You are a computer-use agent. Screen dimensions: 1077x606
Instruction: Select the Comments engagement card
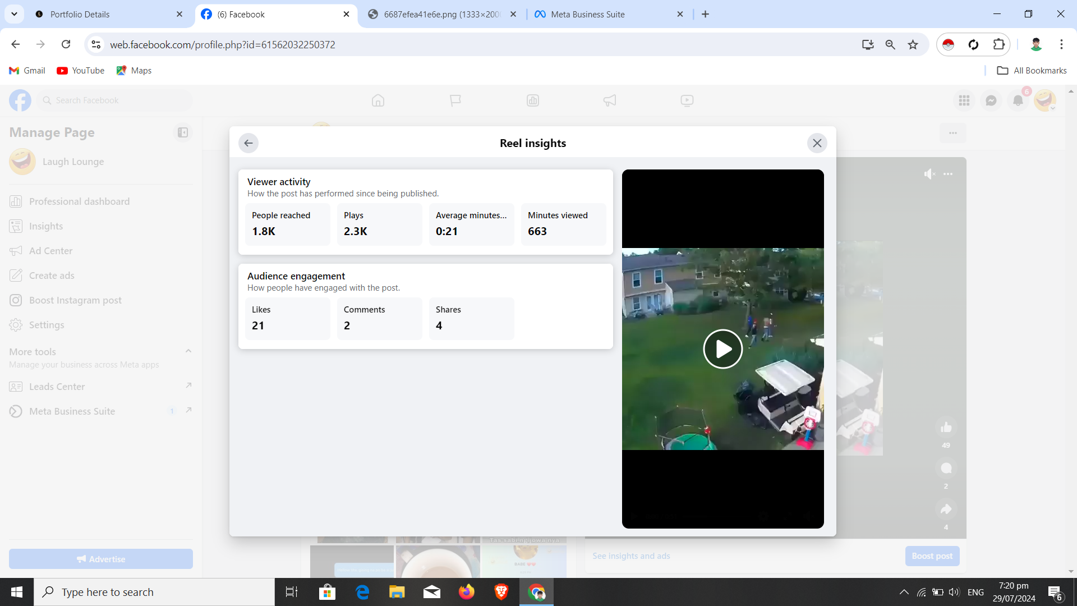[x=380, y=318]
